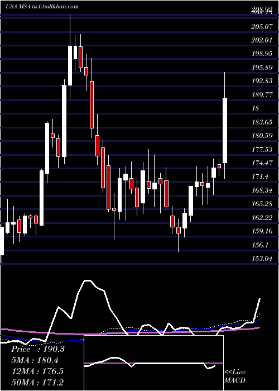
Task: Select the 192.83 price axis label
Action: [262, 81]
